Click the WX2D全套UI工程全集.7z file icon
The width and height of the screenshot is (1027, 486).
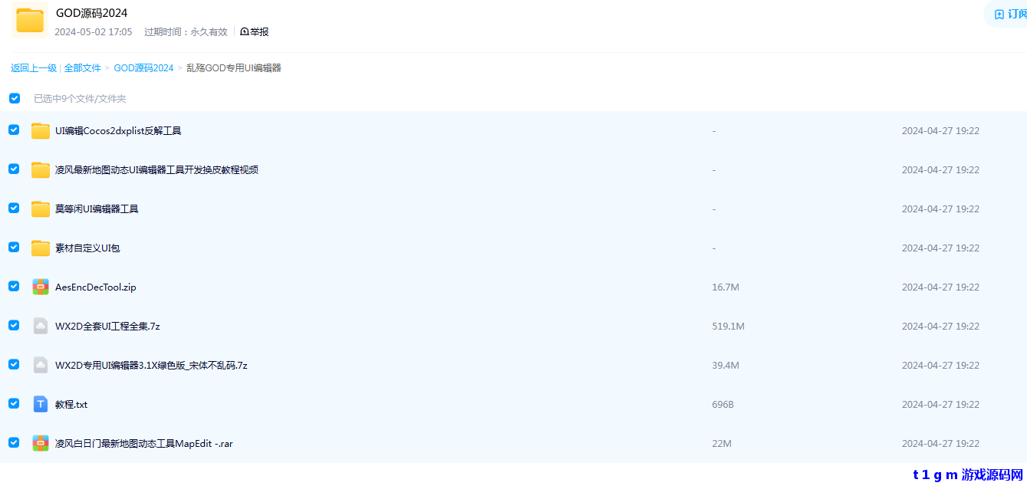[x=41, y=327]
